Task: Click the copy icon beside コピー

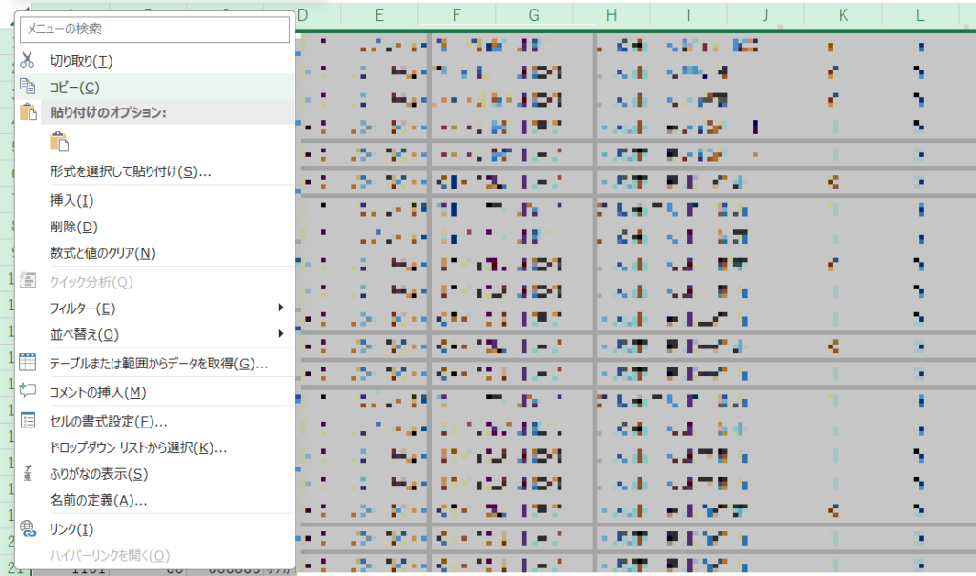Action: tap(29, 87)
